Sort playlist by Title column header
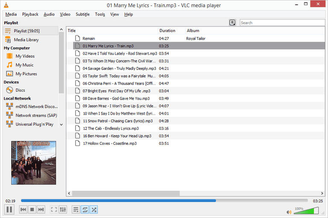This screenshot has width=328, height=218. (112, 31)
